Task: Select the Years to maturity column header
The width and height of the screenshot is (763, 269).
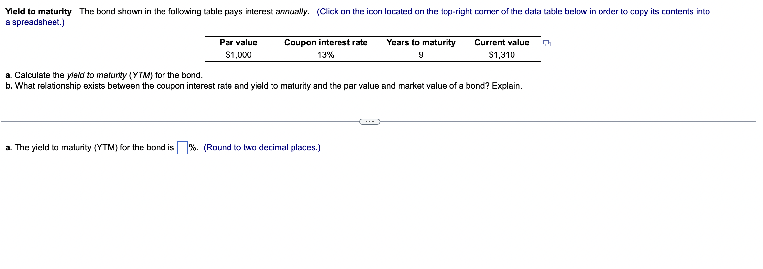Action: pos(421,42)
